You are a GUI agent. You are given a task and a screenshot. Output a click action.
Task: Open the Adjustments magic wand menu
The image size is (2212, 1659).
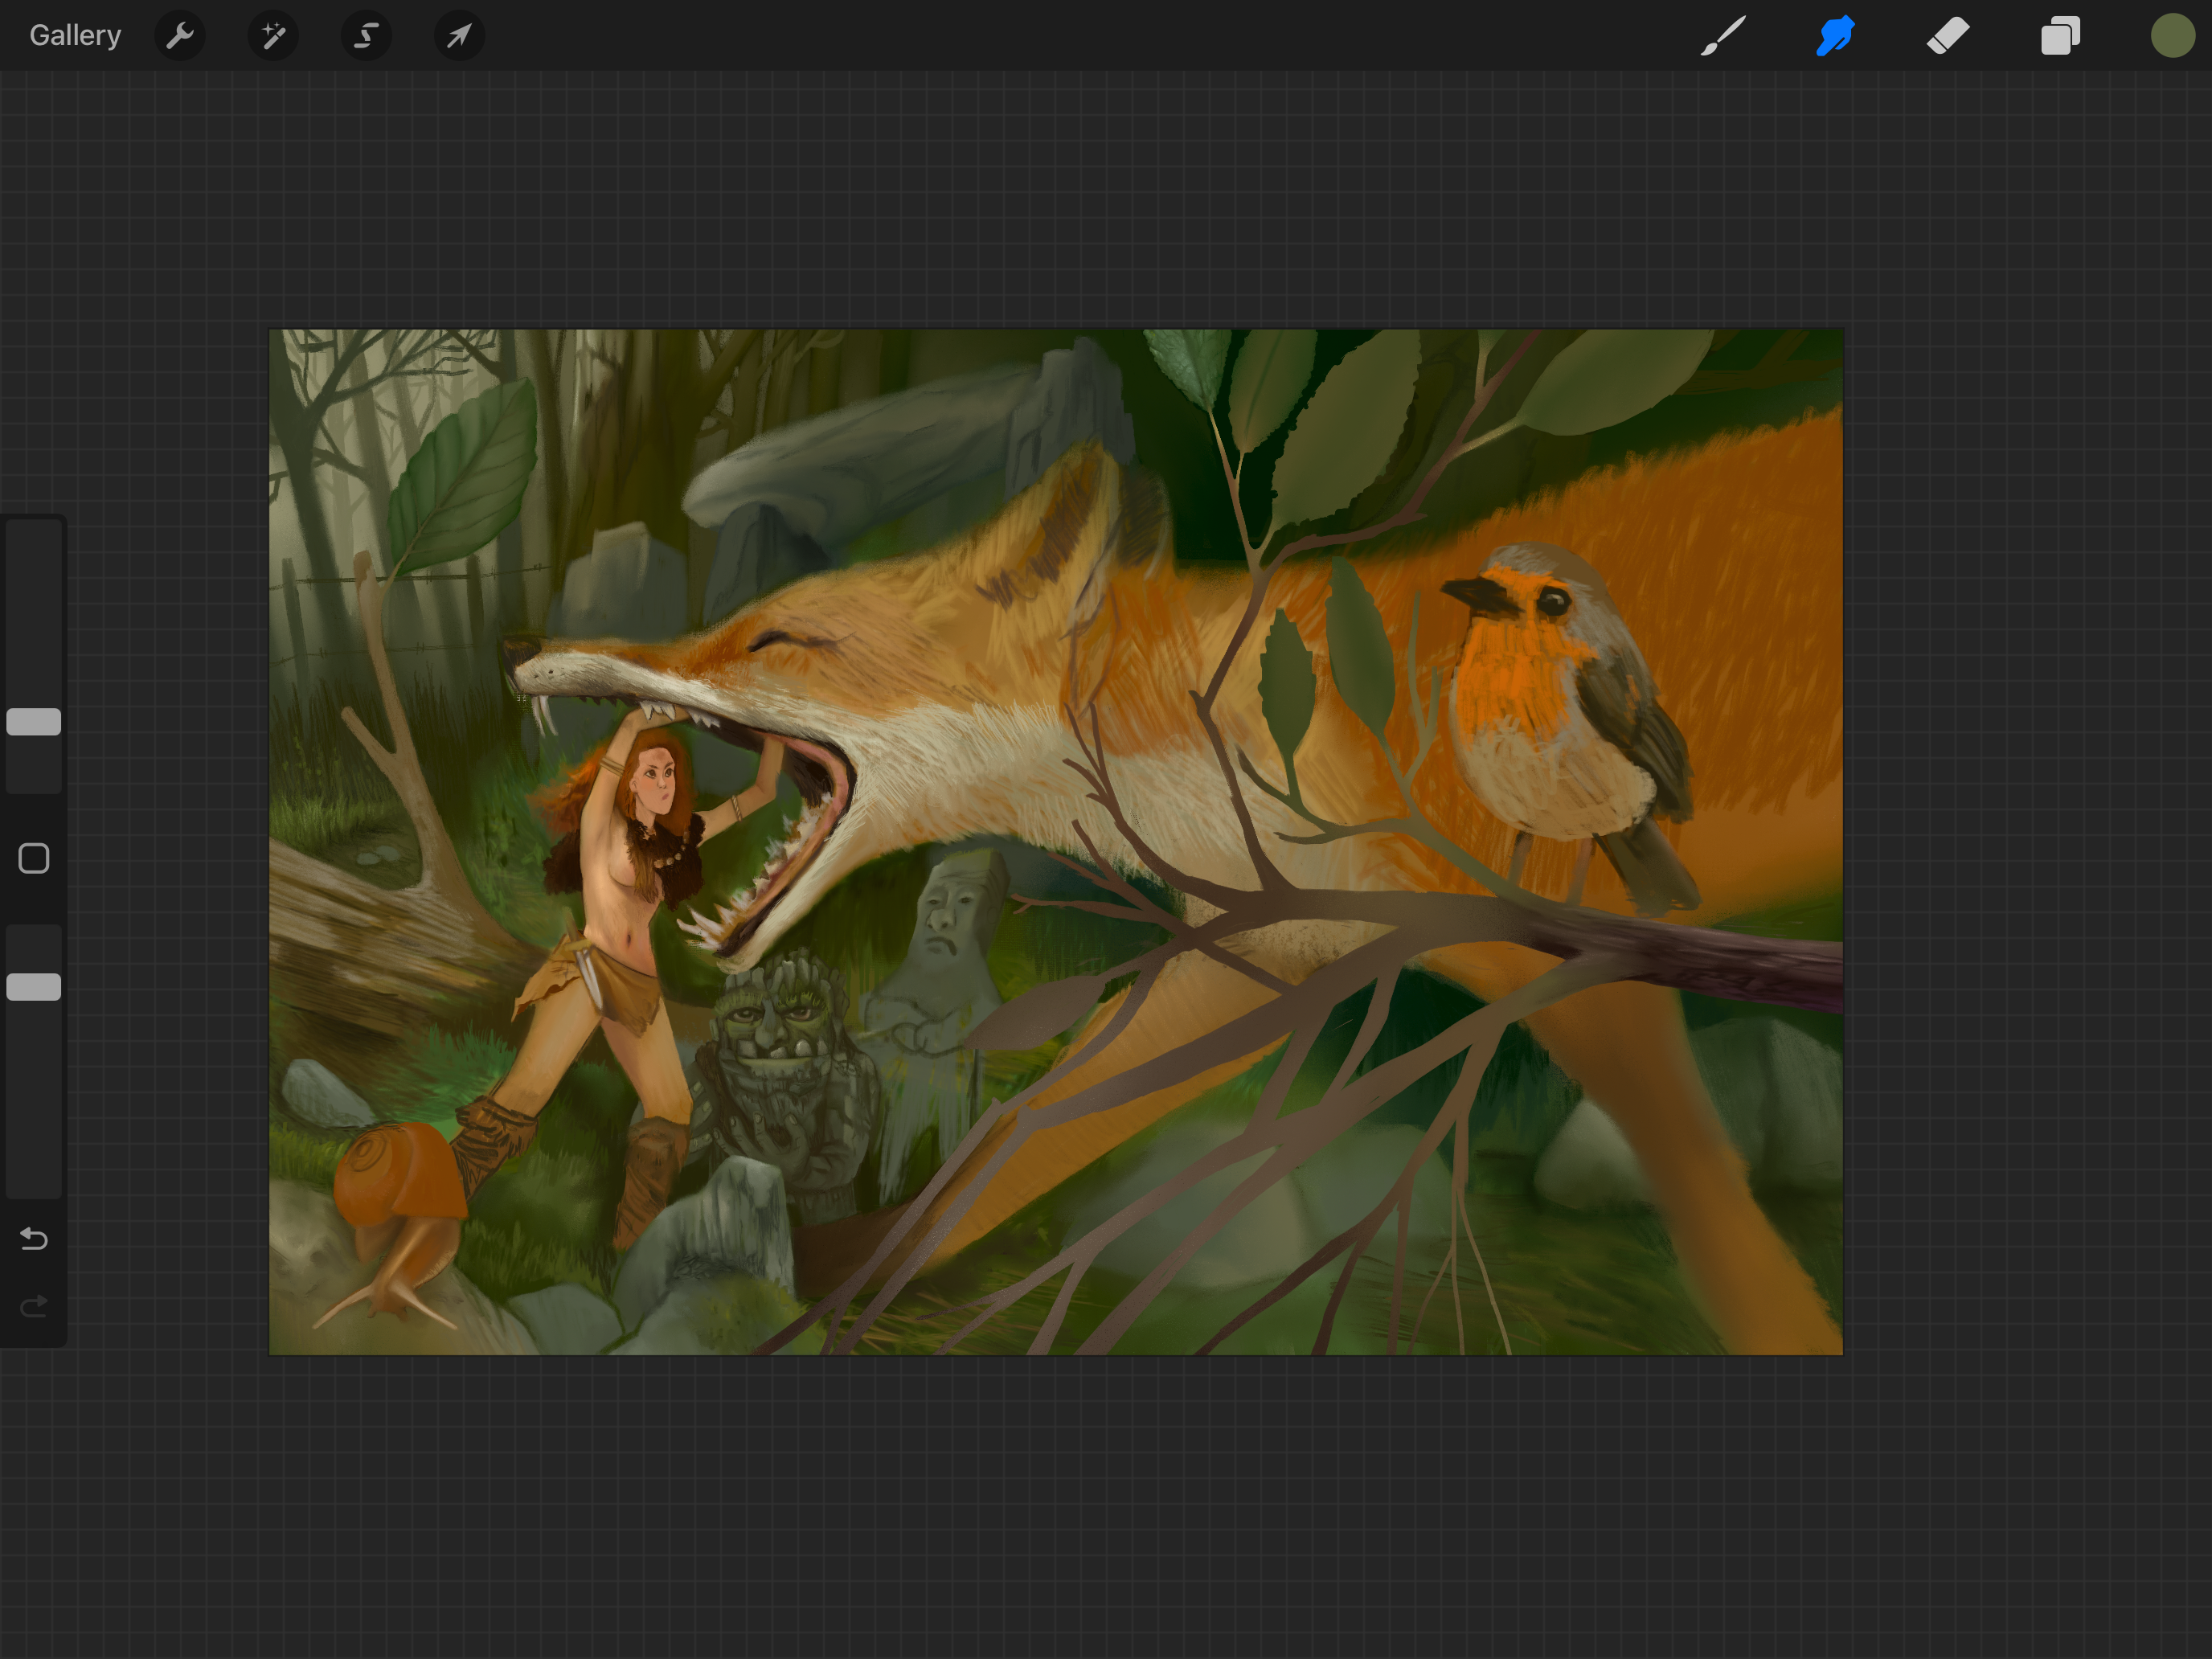coord(273,36)
